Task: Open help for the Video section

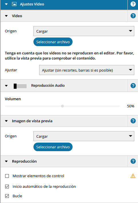Action: click(x=133, y=16)
